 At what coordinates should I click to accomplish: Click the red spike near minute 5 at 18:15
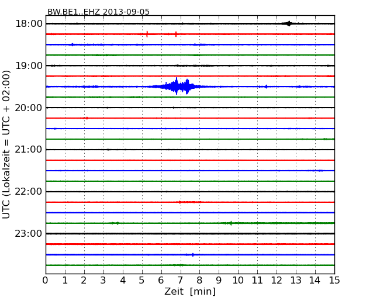click(147, 34)
